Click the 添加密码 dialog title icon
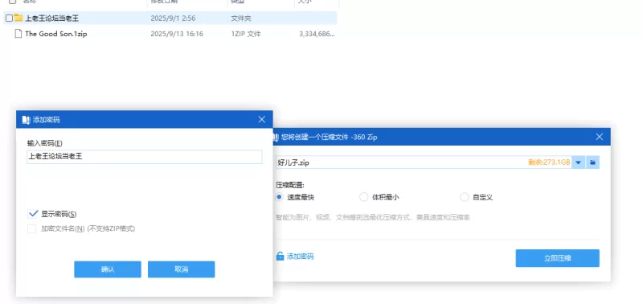Screen dimensions: 643x304 point(26,120)
